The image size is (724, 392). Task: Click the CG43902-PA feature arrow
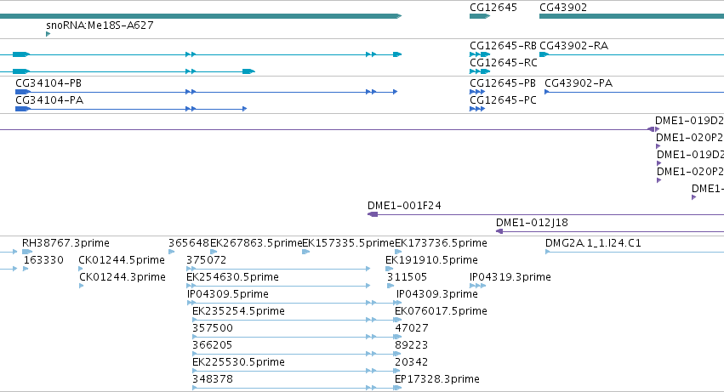pyautogui.click(x=547, y=92)
